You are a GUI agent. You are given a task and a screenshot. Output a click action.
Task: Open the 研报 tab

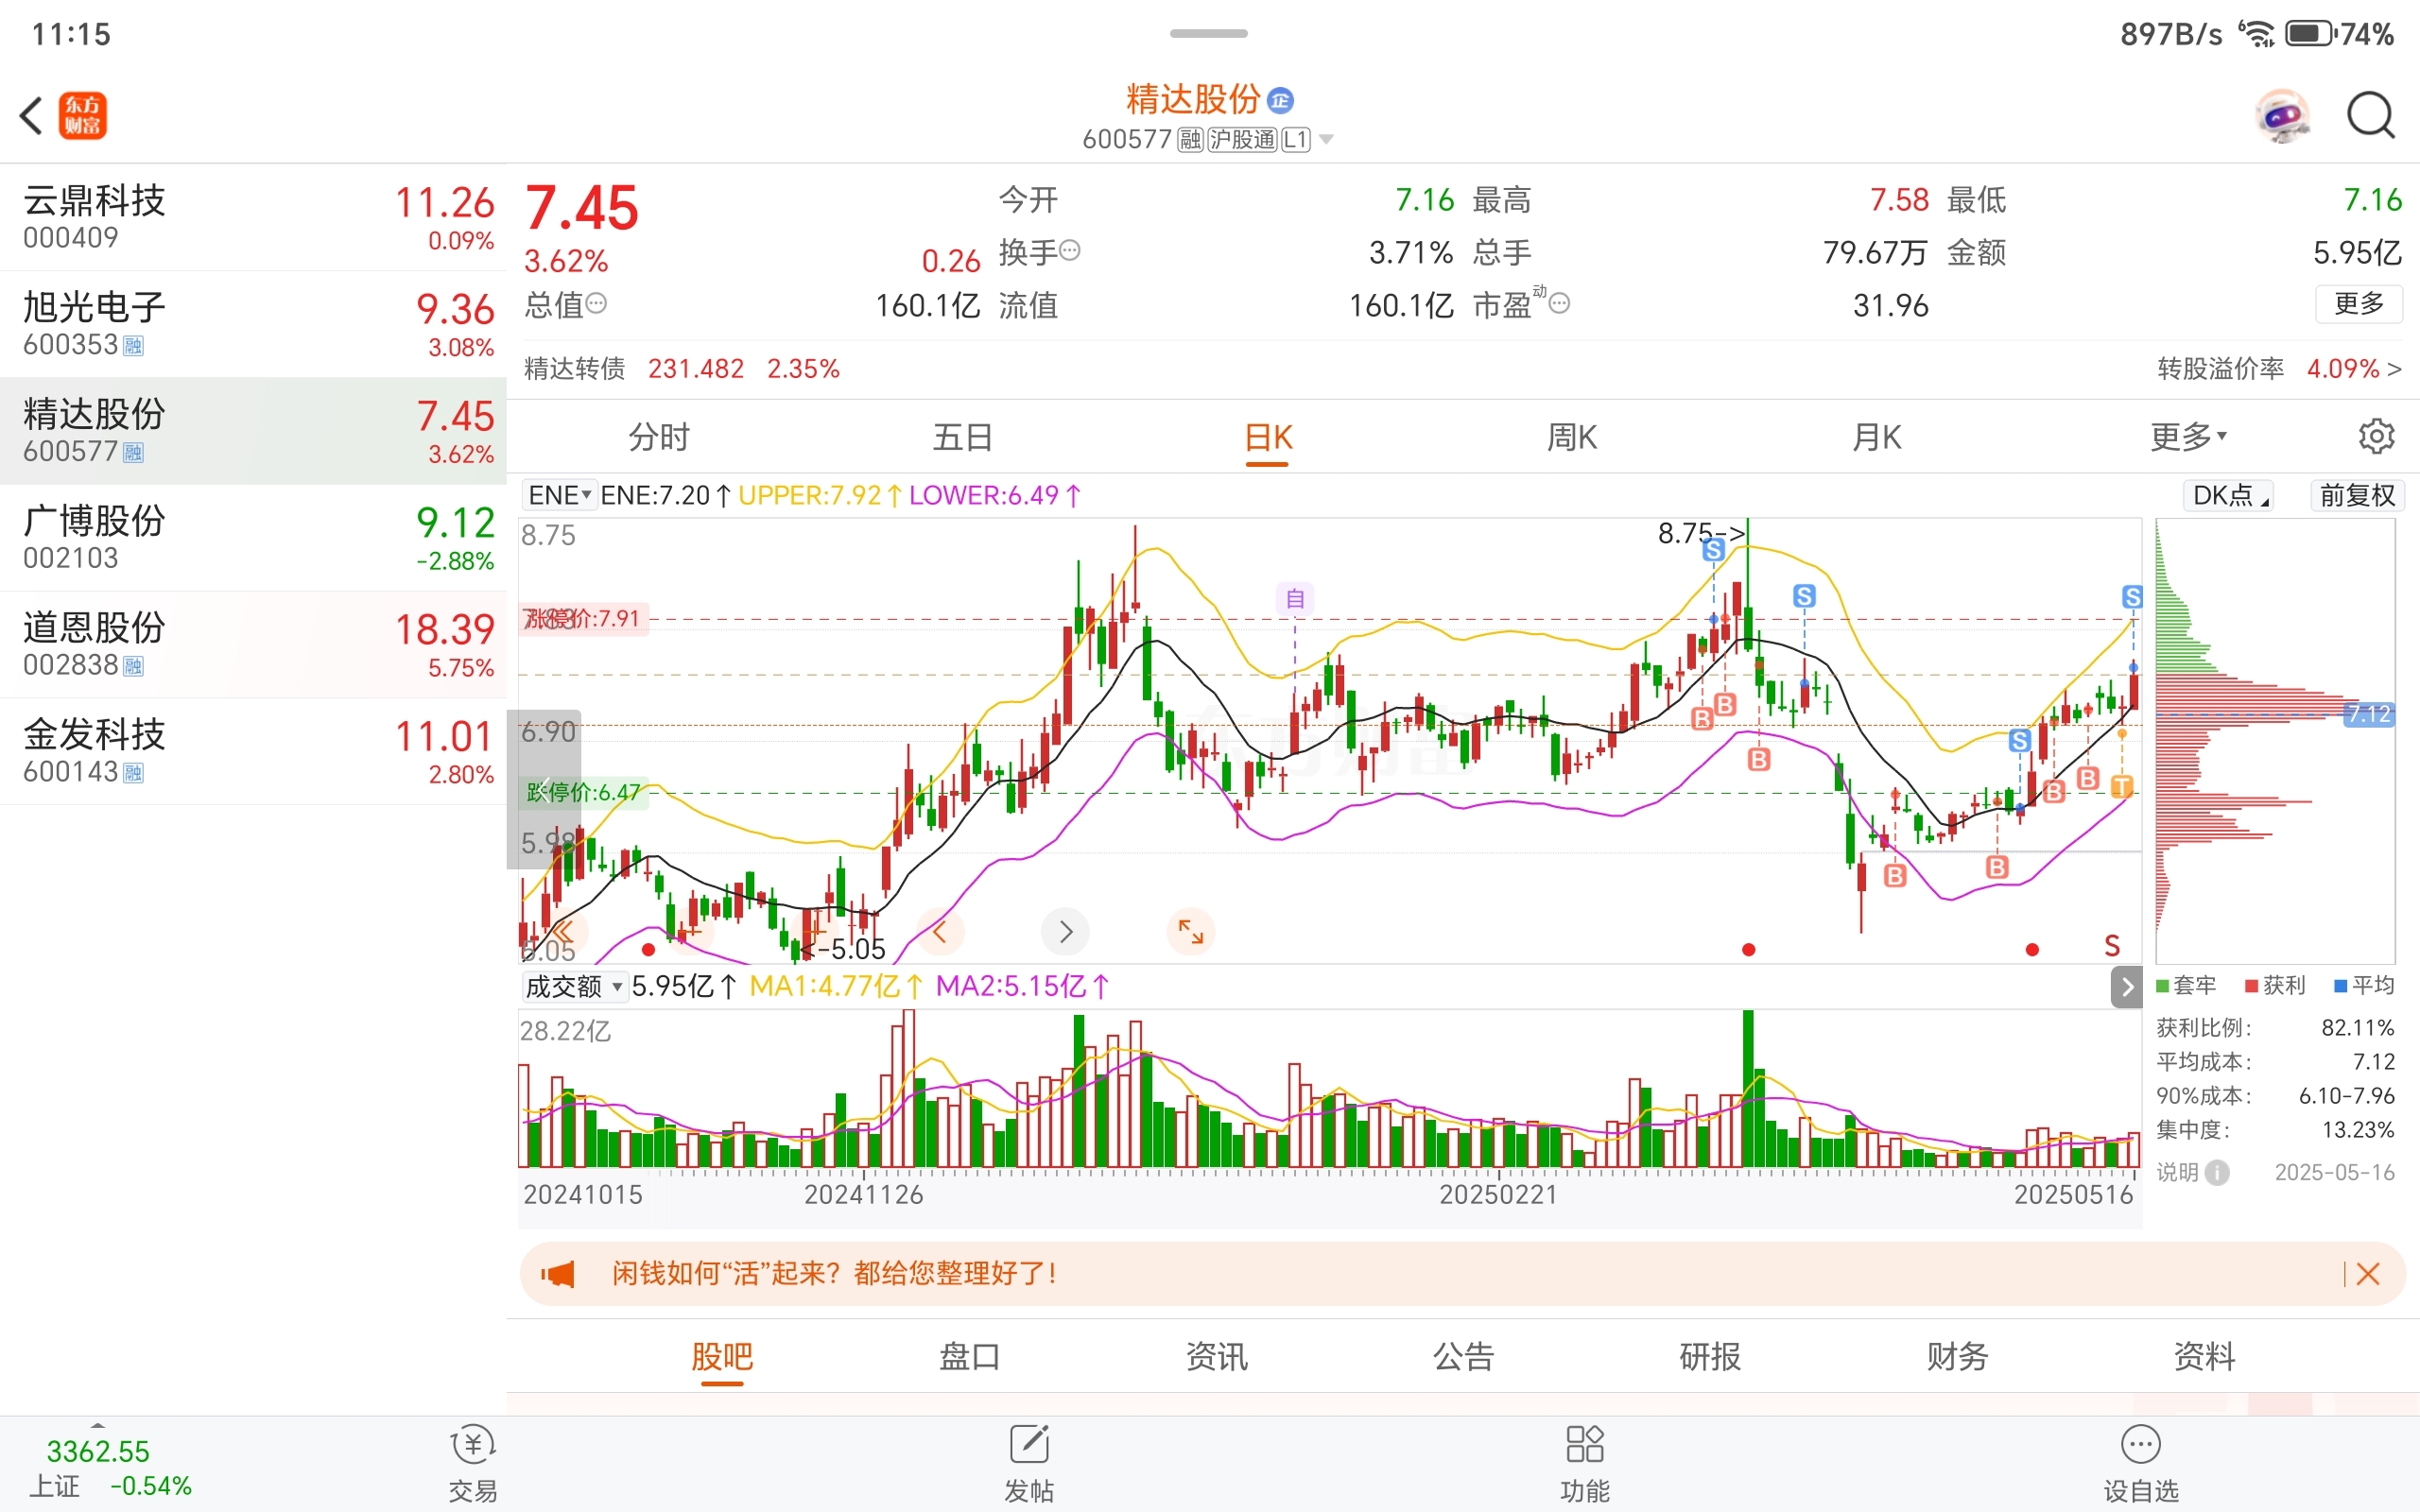click(x=1710, y=1356)
